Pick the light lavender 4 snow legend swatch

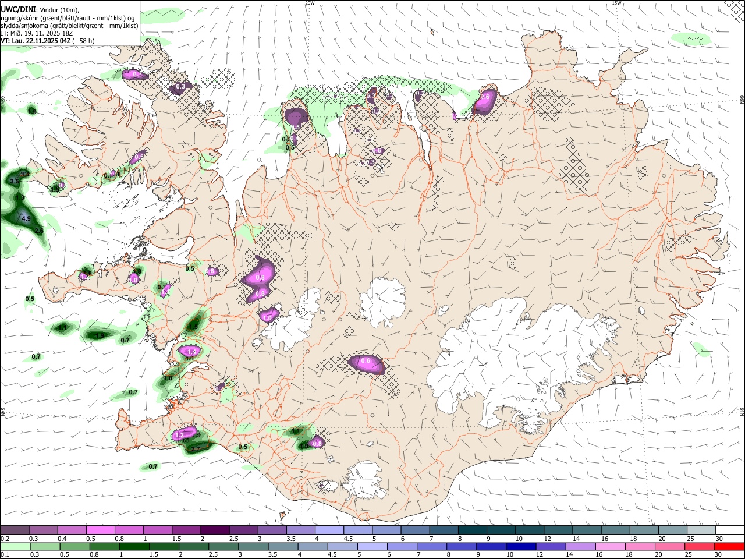click(329, 530)
